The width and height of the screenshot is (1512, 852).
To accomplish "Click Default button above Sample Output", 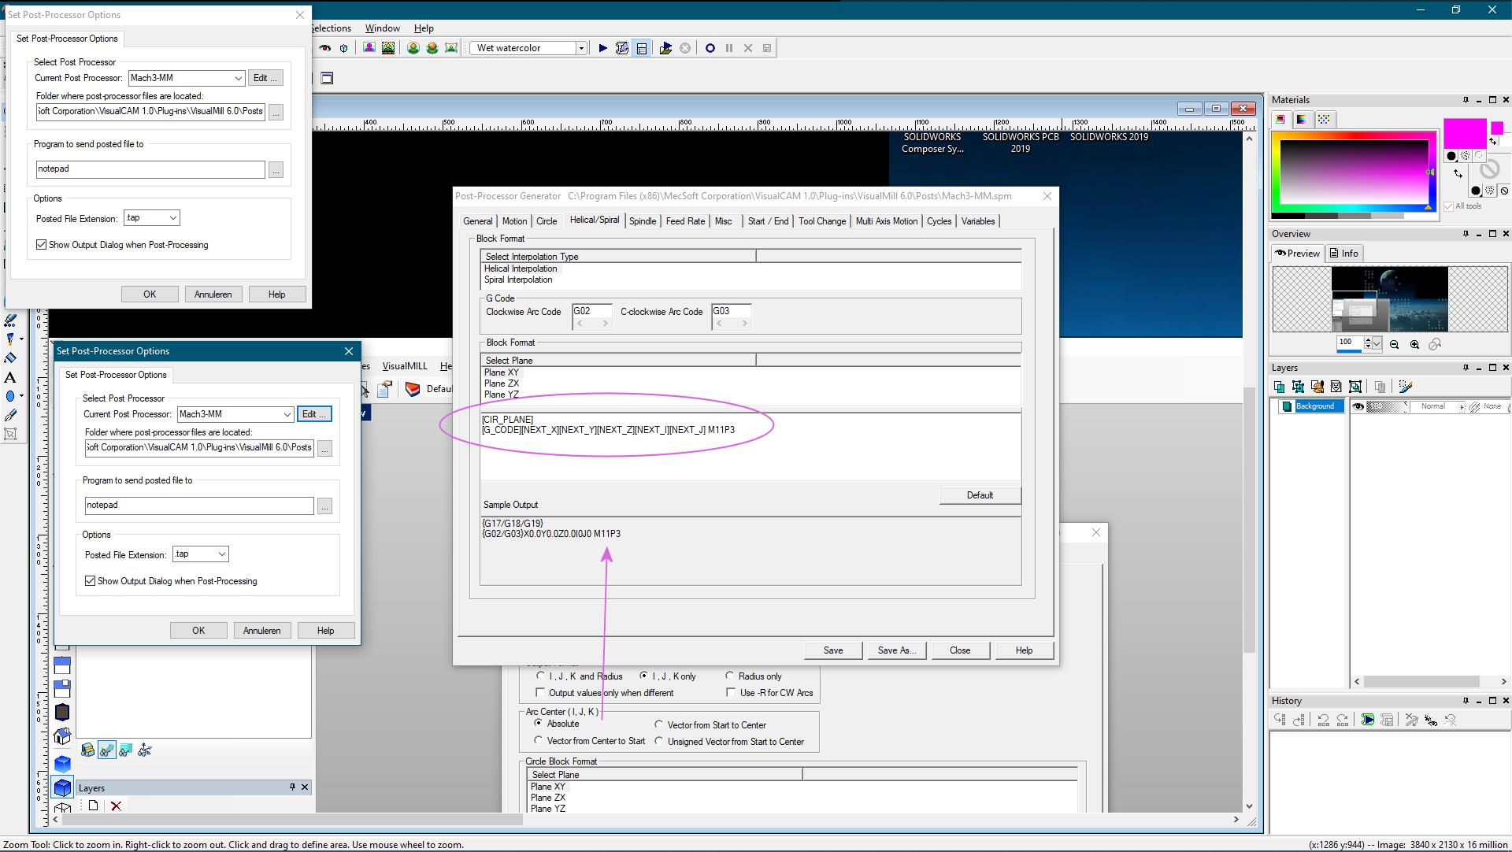I will tap(980, 495).
